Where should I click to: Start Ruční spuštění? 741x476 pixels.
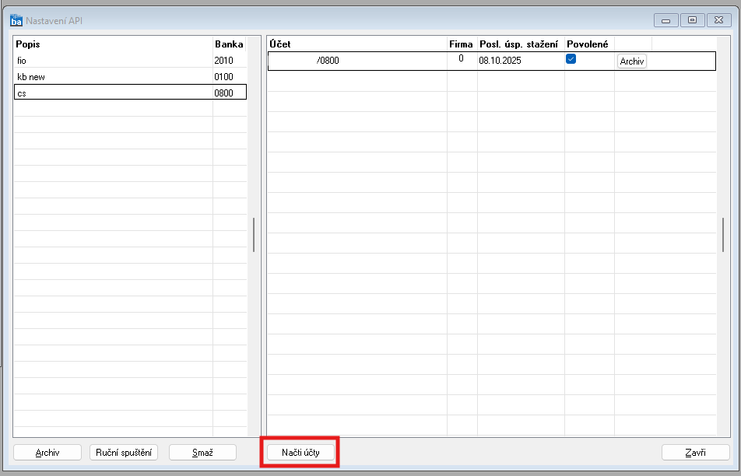pos(124,453)
